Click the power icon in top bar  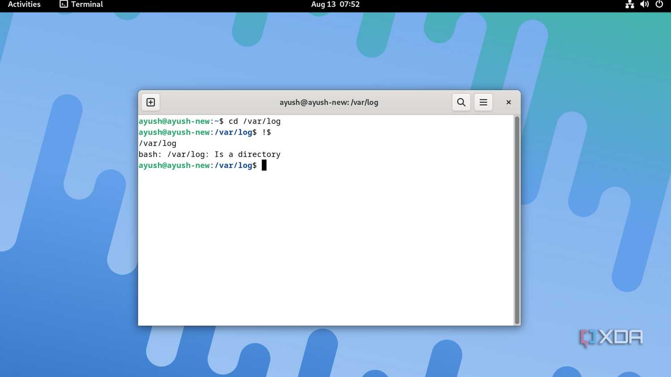[x=659, y=4]
